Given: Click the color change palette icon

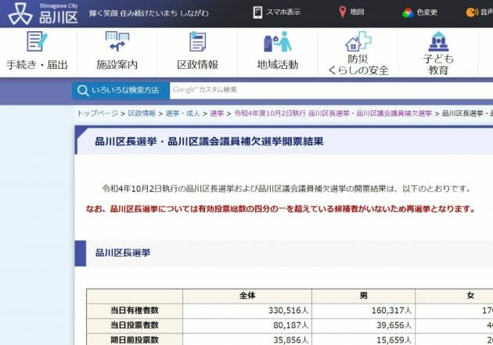Looking at the screenshot, I should click(x=408, y=13).
